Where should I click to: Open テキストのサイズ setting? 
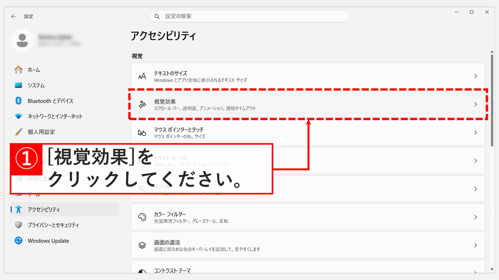pos(308,76)
